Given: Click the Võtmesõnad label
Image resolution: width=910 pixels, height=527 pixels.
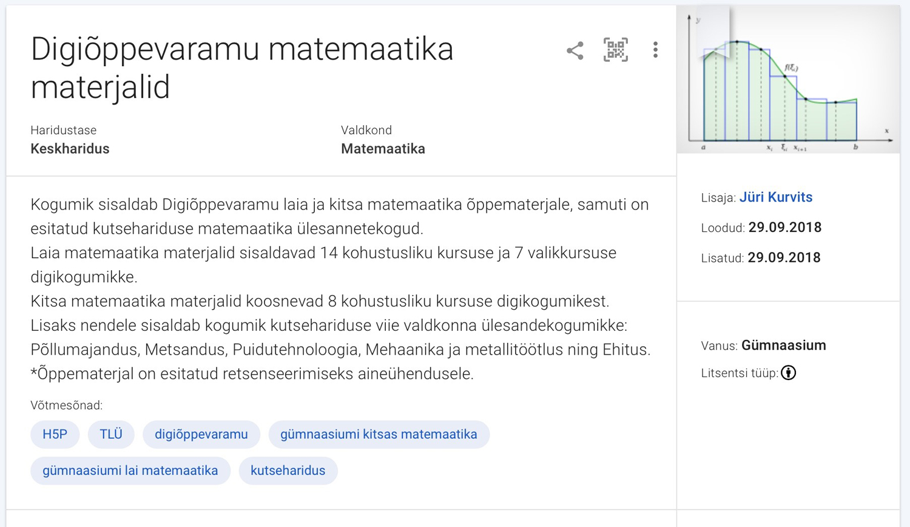Looking at the screenshot, I should coord(66,405).
